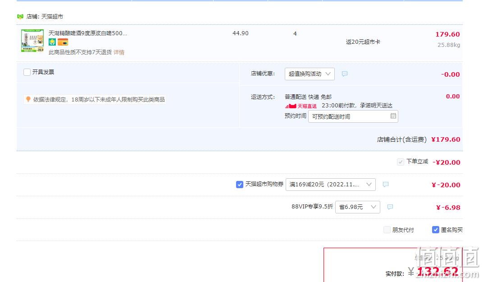Click the 天猫直送 delivery badge

pos(301,106)
